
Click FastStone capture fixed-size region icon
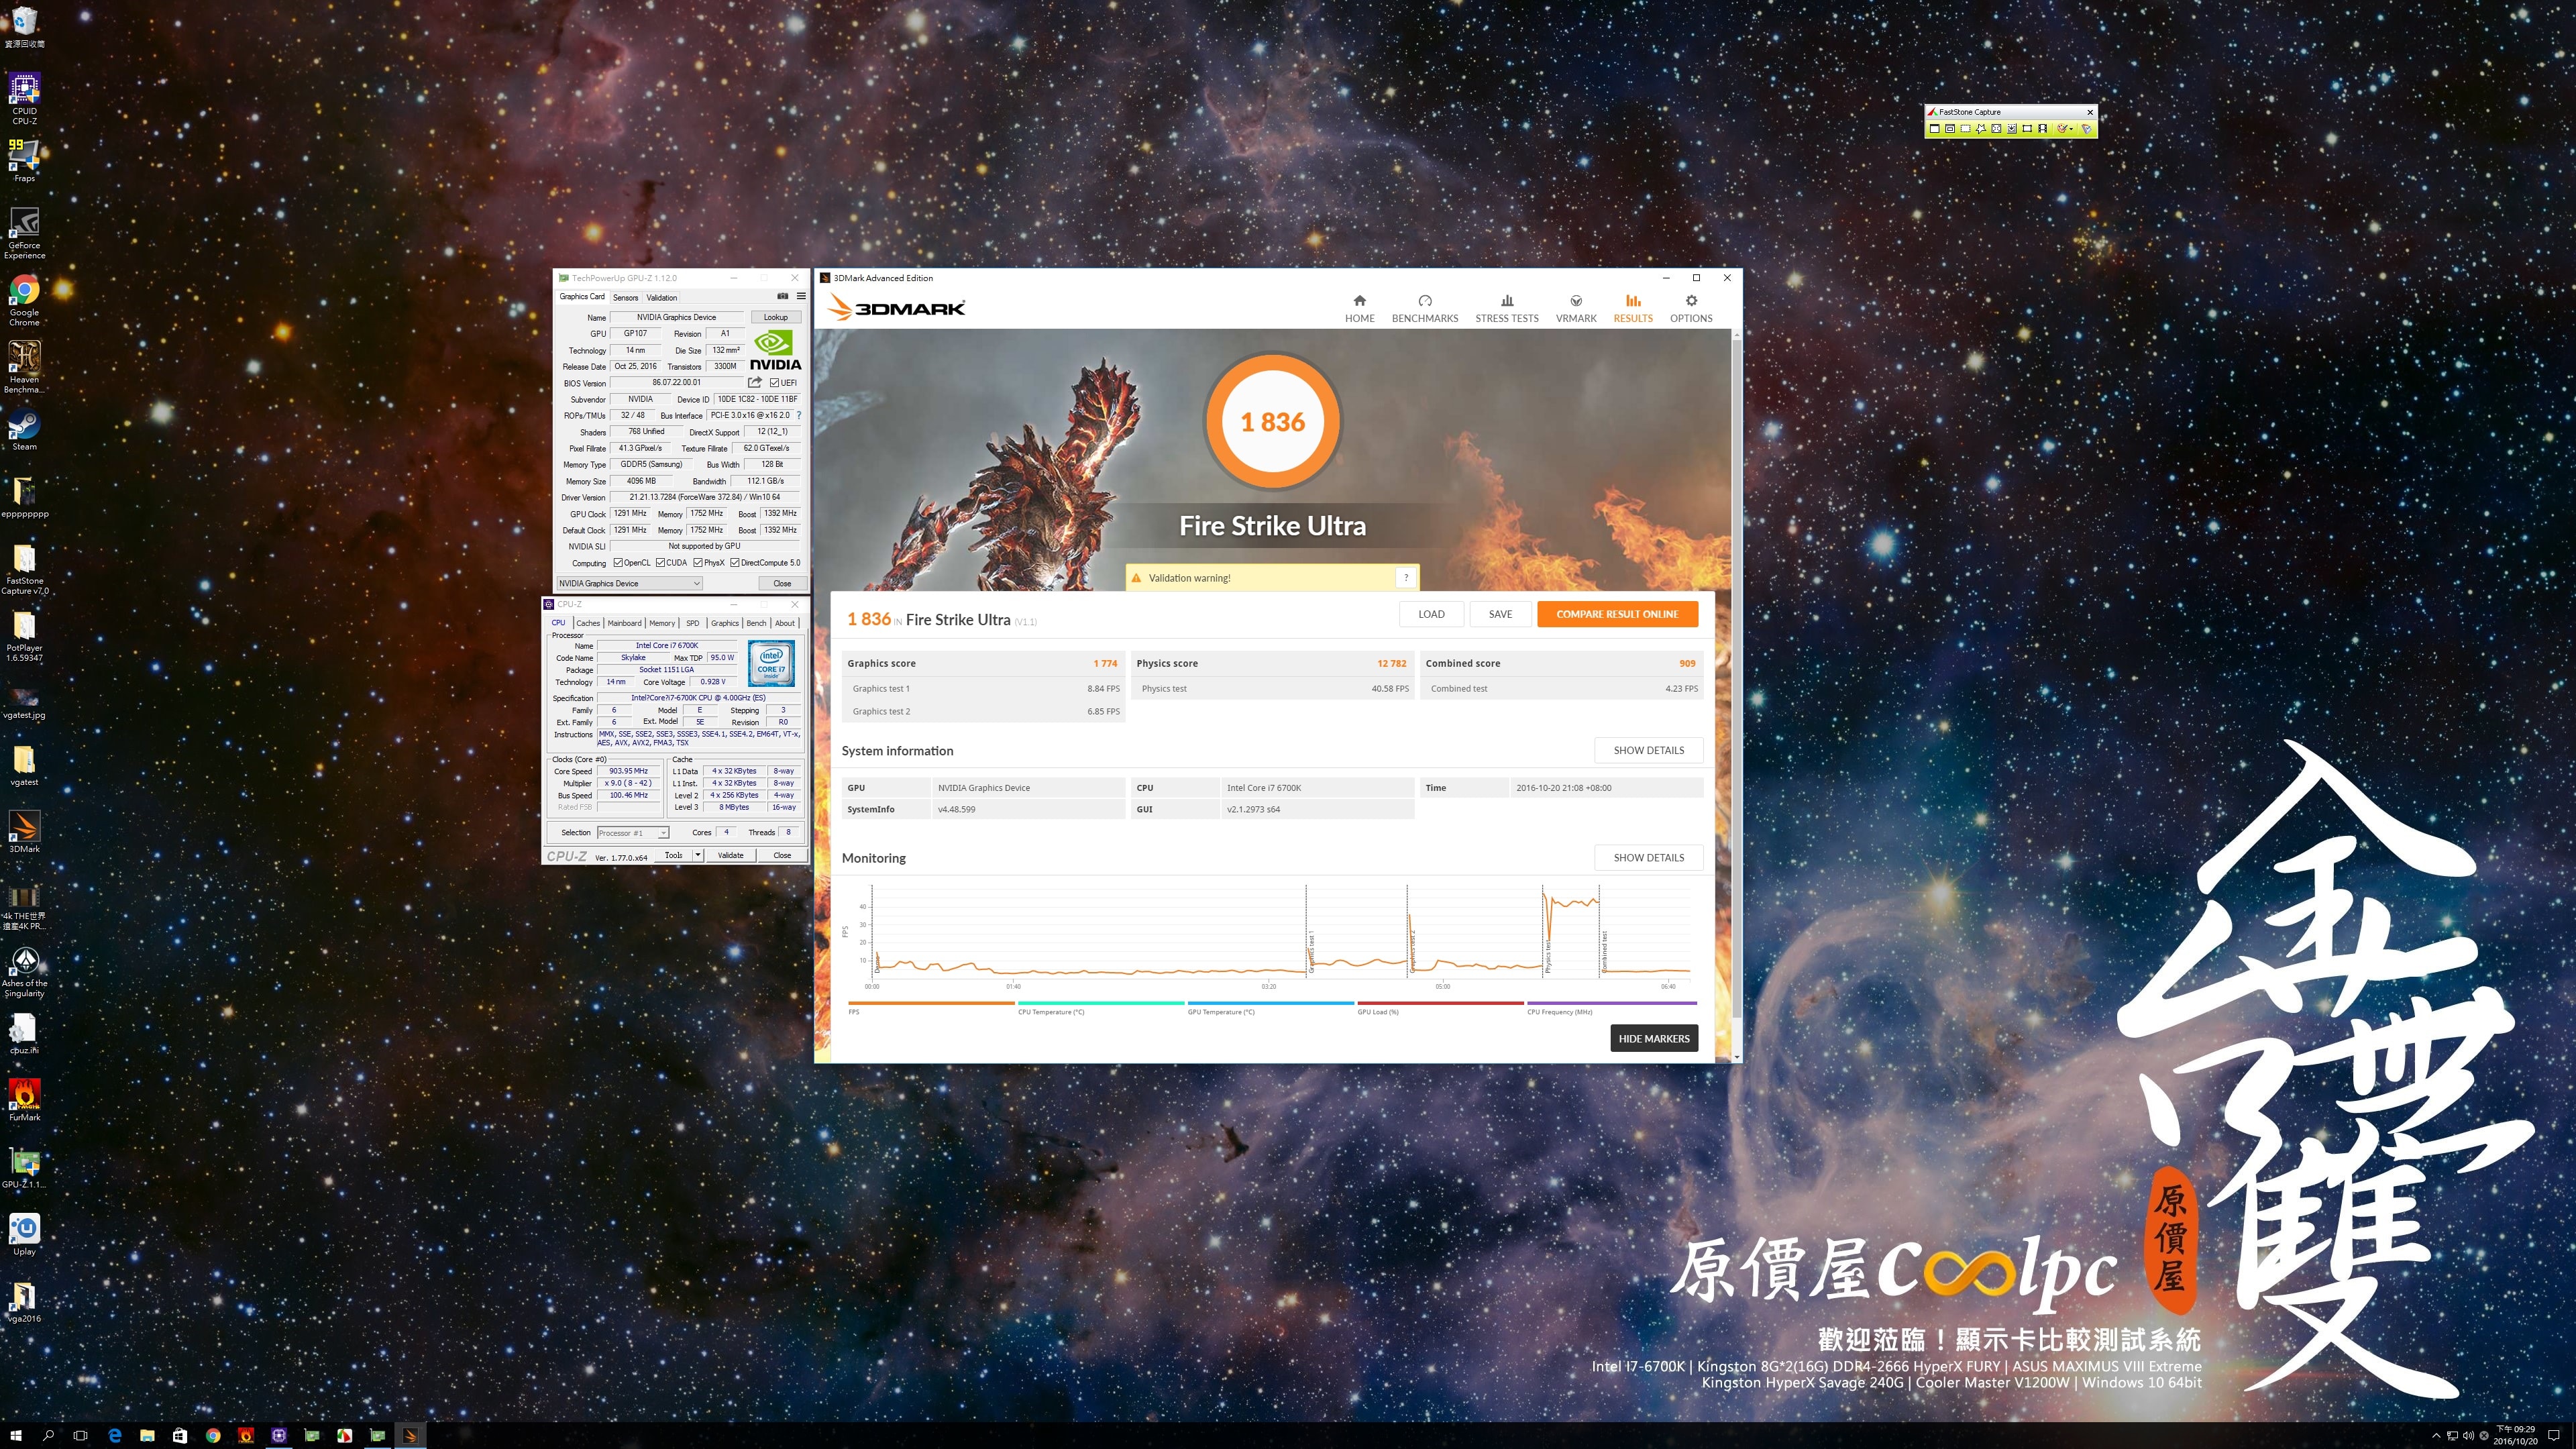[x=2027, y=129]
